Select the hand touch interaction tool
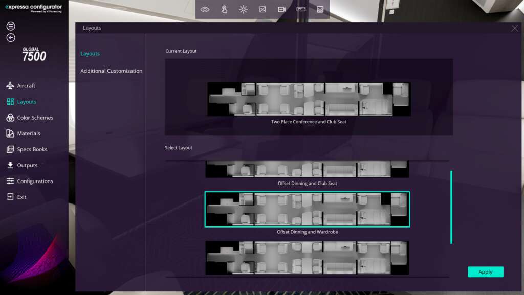The height and width of the screenshot is (295, 524). pos(224,9)
